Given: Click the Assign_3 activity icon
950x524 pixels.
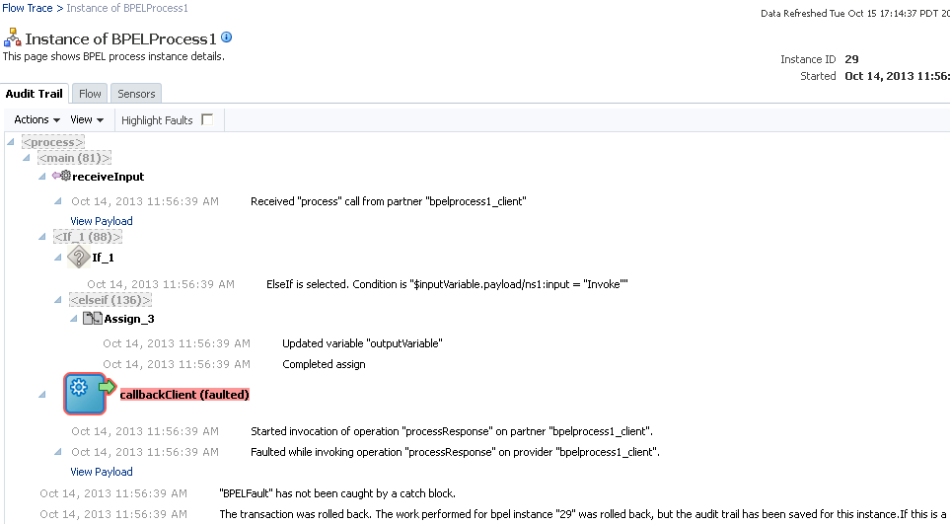Looking at the screenshot, I should [92, 318].
